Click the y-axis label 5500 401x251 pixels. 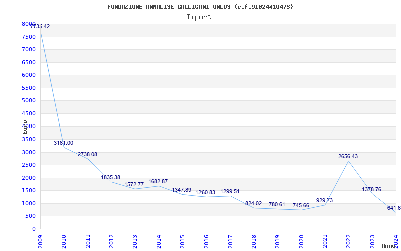(29, 88)
